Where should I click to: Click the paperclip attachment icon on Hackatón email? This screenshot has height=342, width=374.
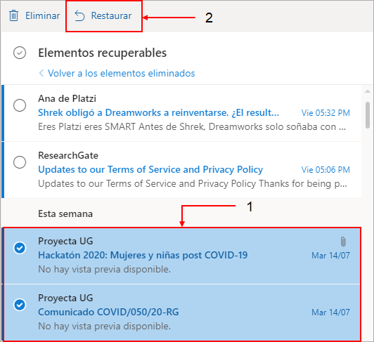tap(343, 242)
